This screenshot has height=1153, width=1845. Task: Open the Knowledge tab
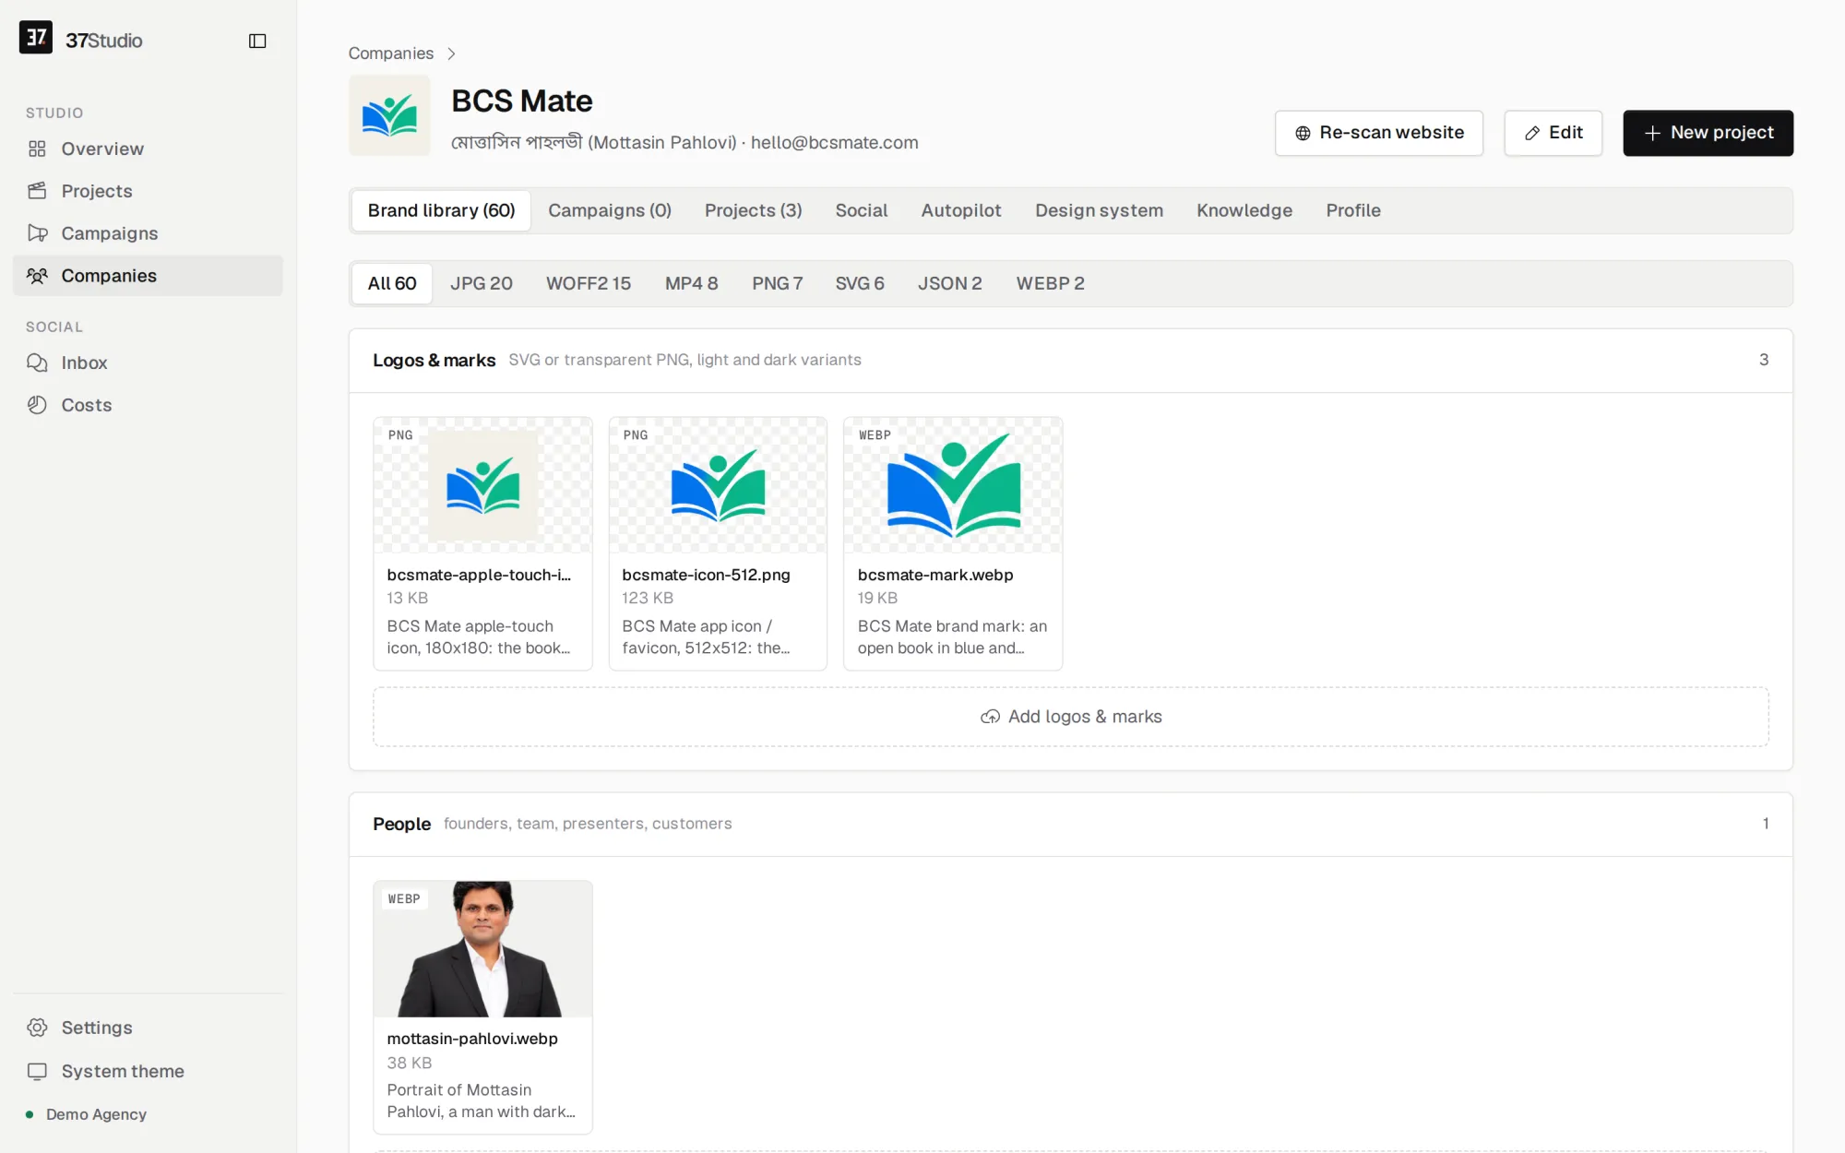pos(1244,210)
